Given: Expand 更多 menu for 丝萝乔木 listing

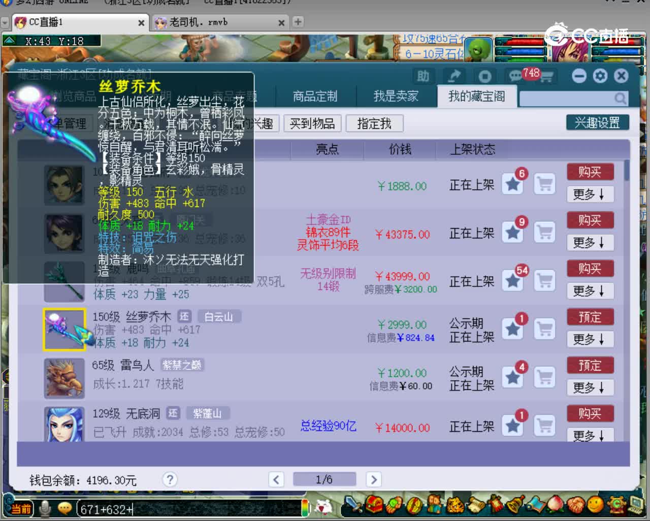Looking at the screenshot, I should pos(590,339).
